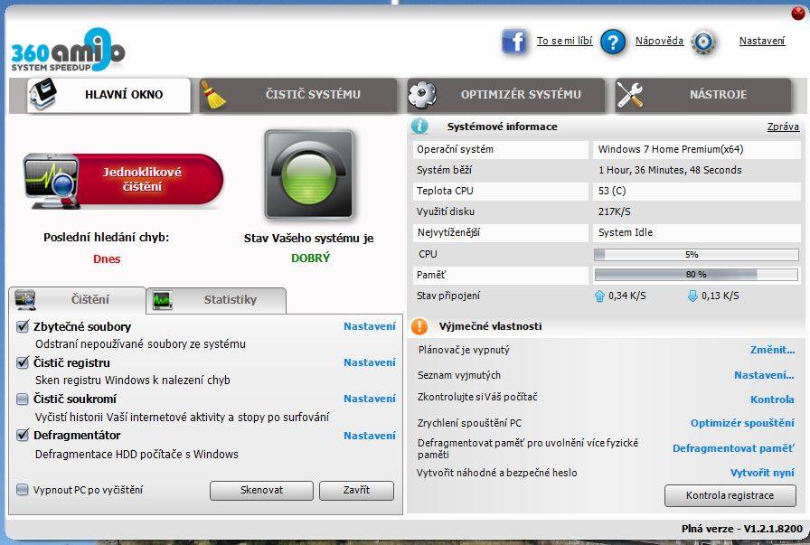The height and width of the screenshot is (545, 810).
Task: Click the 360amigo System Speedup logo
Action: tap(68, 50)
